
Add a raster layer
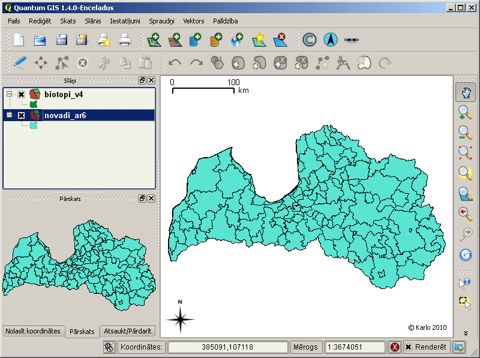[175, 40]
